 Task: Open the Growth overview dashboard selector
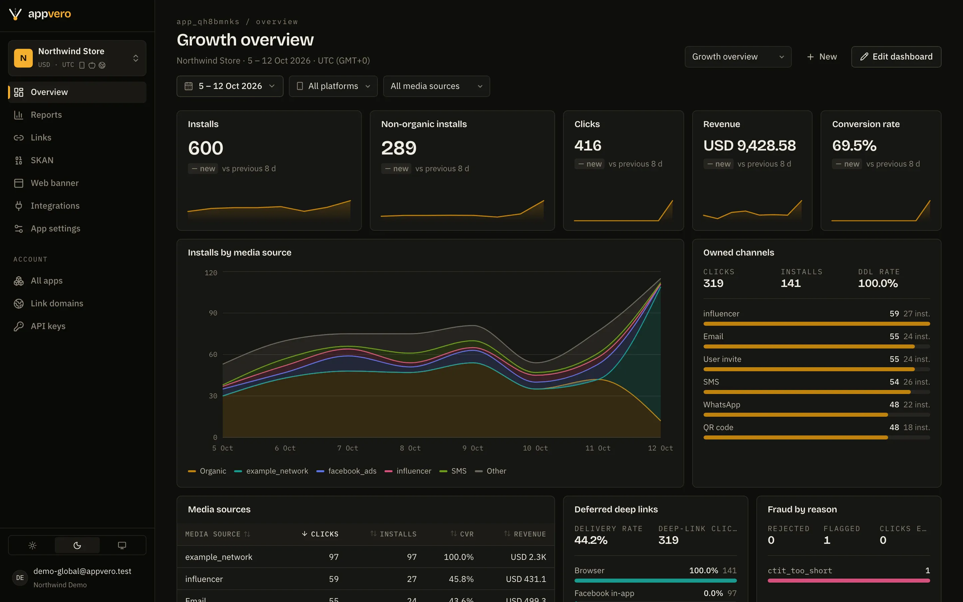coord(738,57)
